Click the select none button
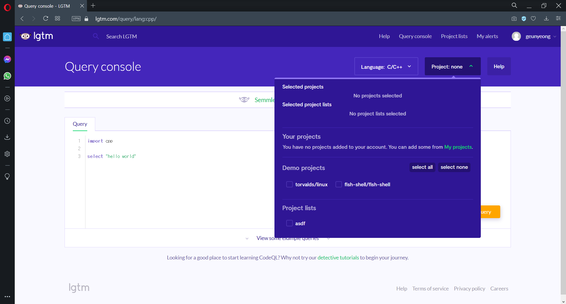566x304 pixels. pos(454,167)
